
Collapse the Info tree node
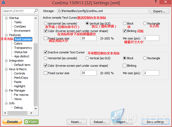(6, 103)
